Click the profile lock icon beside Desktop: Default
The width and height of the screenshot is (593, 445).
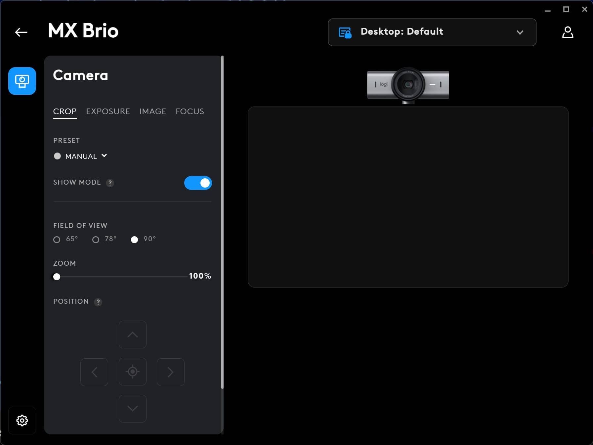click(345, 32)
